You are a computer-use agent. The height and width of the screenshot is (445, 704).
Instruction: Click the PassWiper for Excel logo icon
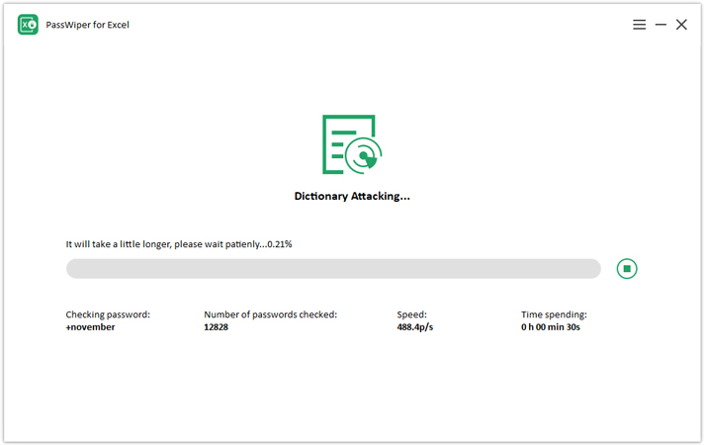click(x=28, y=25)
